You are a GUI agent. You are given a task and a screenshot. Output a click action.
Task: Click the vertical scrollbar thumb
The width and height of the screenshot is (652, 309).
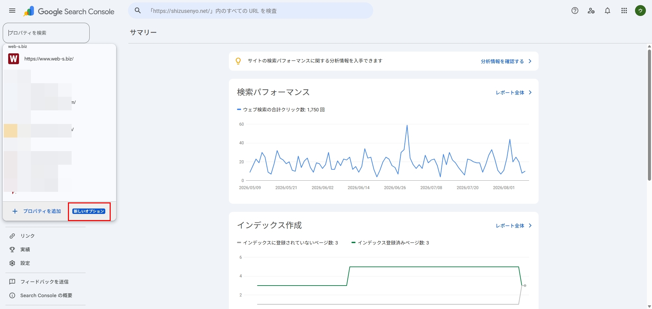(x=649, y=115)
